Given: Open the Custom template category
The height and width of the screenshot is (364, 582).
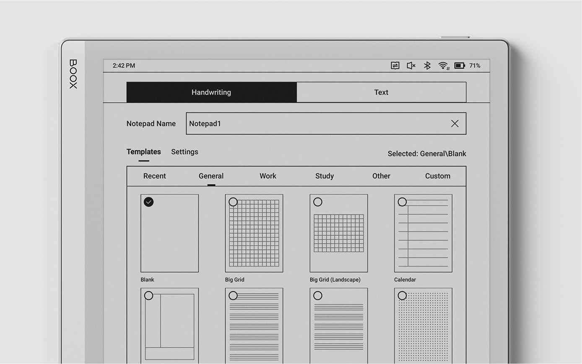Looking at the screenshot, I should [x=437, y=176].
